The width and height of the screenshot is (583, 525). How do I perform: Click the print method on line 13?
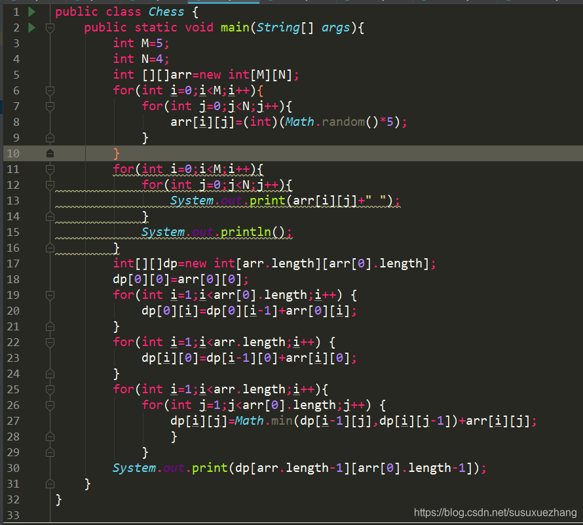point(267,201)
